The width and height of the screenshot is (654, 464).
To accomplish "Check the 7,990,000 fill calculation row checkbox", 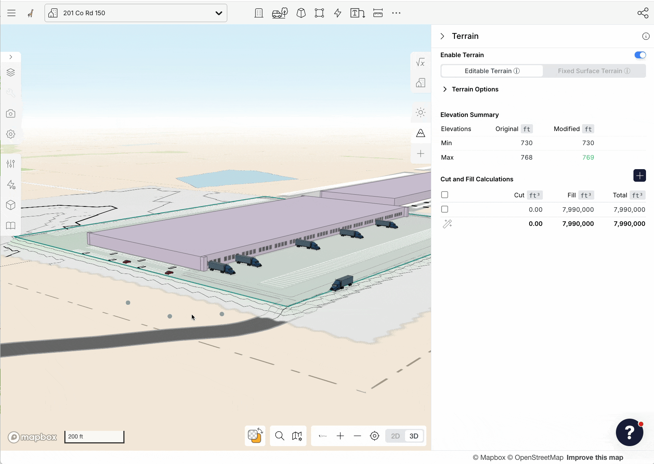I will click(444, 209).
